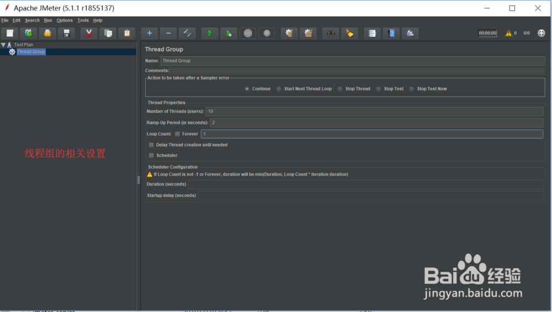Click the Copy icon

[108, 33]
